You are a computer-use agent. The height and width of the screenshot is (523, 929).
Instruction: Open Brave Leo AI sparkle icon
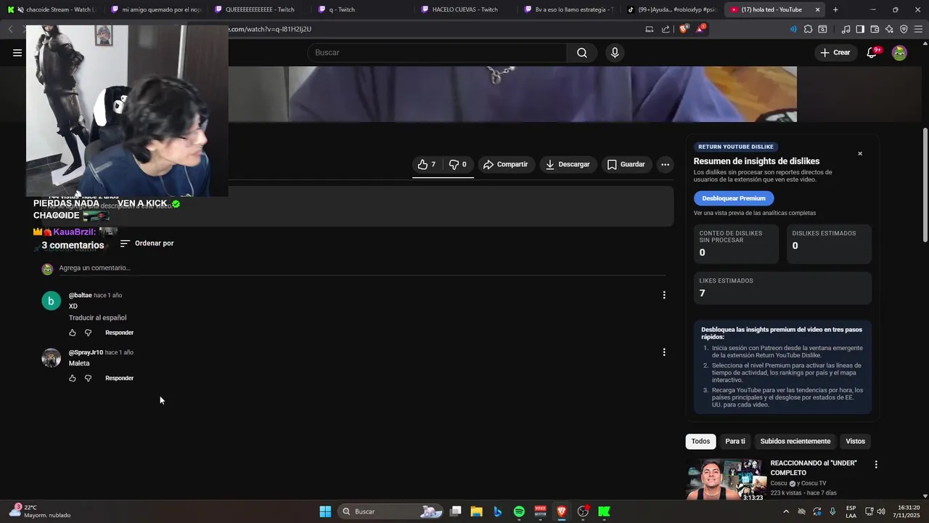pyautogui.click(x=889, y=29)
